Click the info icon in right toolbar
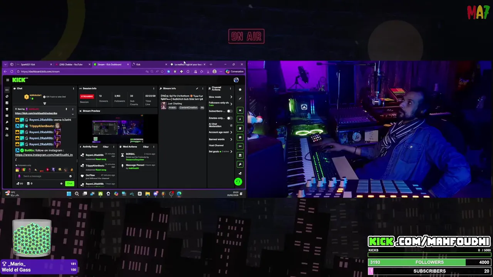The width and height of the screenshot is (493, 277). point(240,90)
